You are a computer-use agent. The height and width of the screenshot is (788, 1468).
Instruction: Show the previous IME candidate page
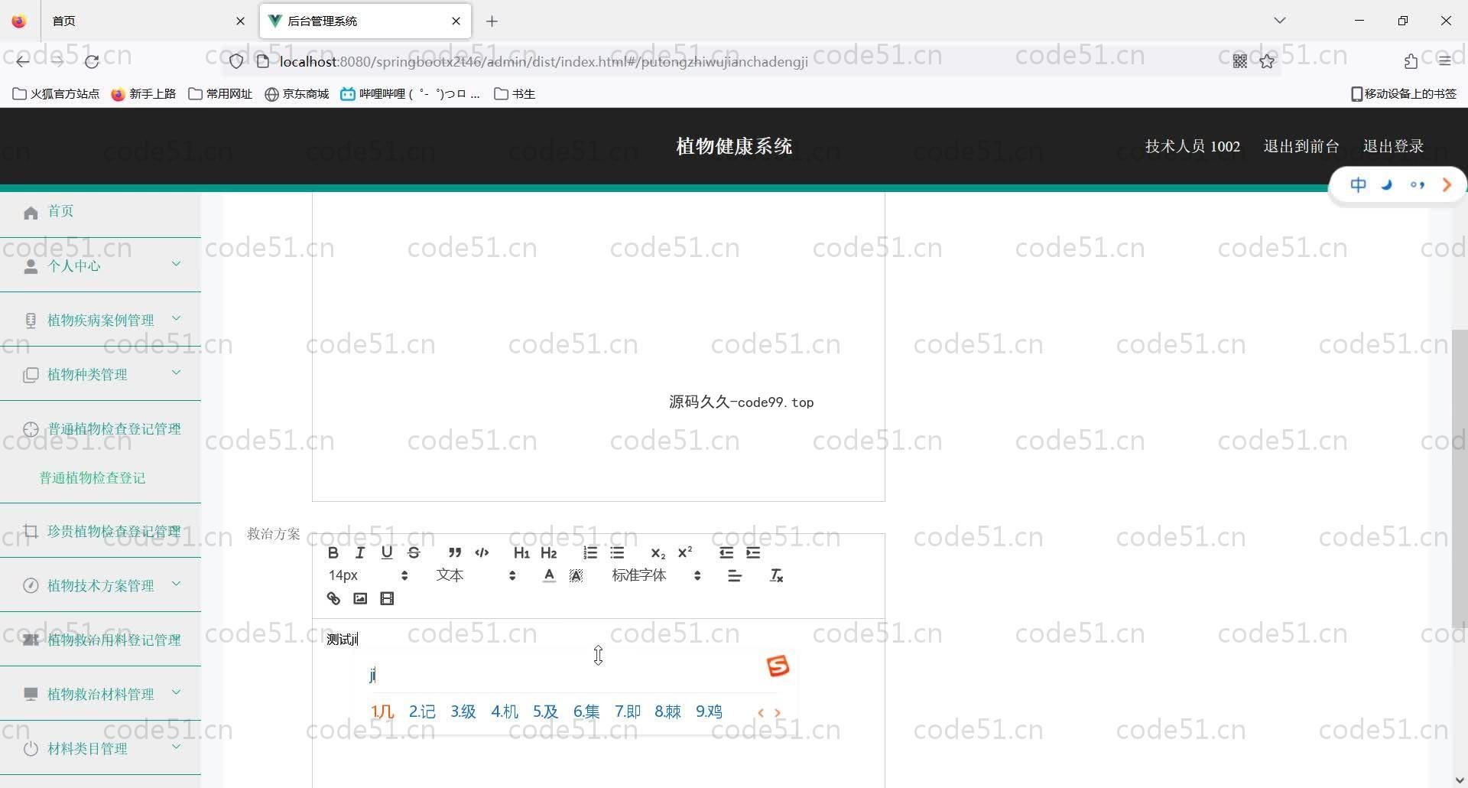pos(761,712)
